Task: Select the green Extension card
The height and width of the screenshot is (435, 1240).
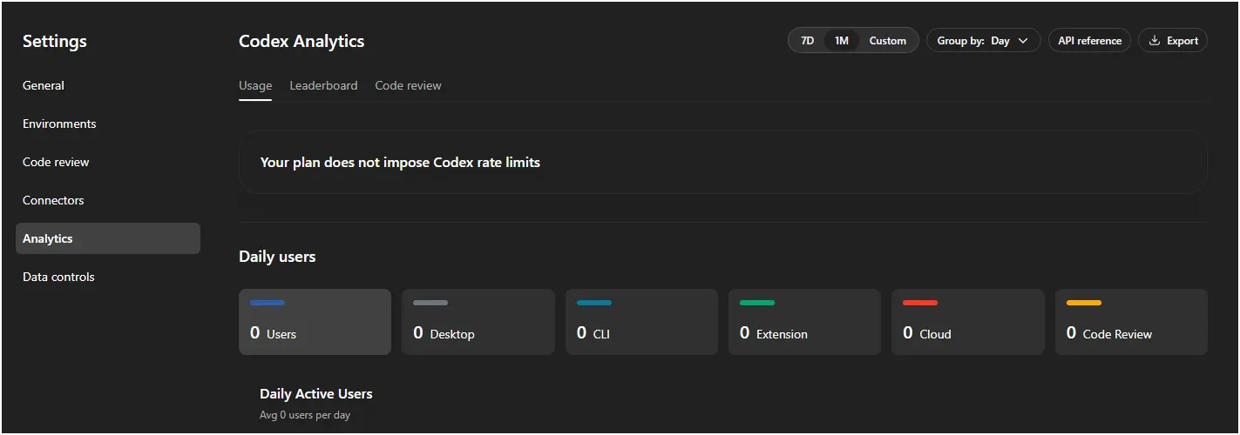Action: pyautogui.click(x=804, y=322)
